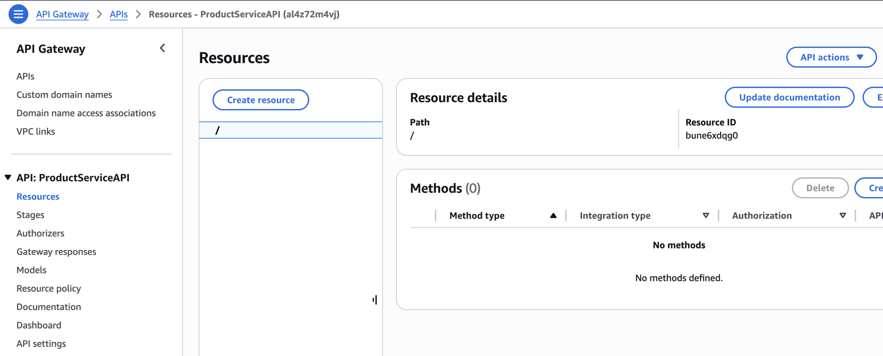This screenshot has width=883, height=356.
Task: Open the API actions dropdown
Action: (x=831, y=57)
